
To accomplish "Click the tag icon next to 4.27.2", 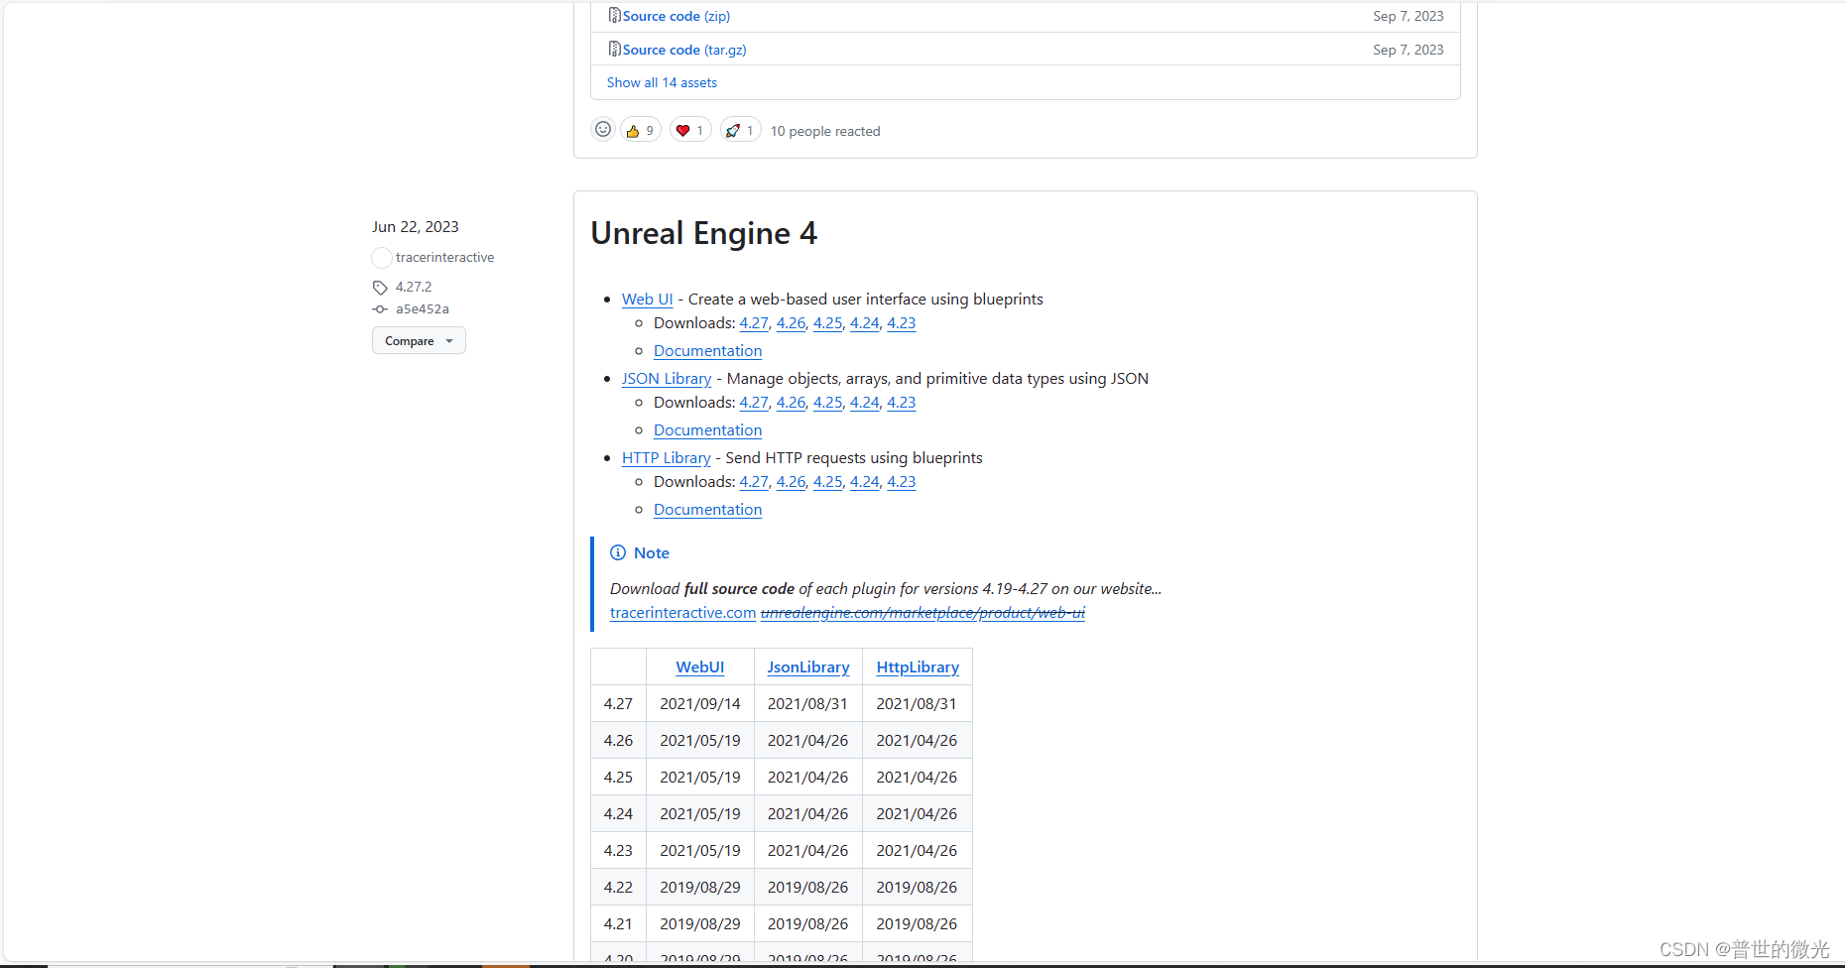I will [380, 288].
